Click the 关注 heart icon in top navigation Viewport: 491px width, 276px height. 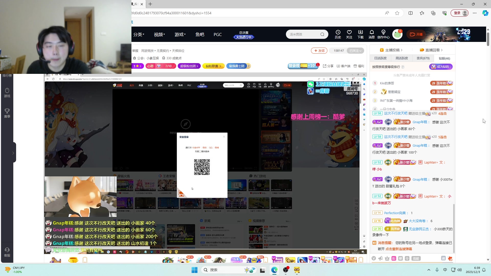click(x=349, y=34)
